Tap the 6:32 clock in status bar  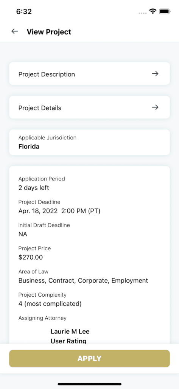coord(24,11)
